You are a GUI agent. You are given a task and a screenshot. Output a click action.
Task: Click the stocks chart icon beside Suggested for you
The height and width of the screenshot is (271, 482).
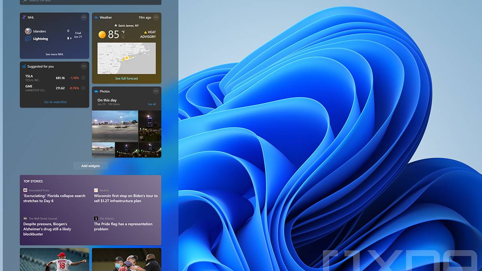(x=24, y=66)
